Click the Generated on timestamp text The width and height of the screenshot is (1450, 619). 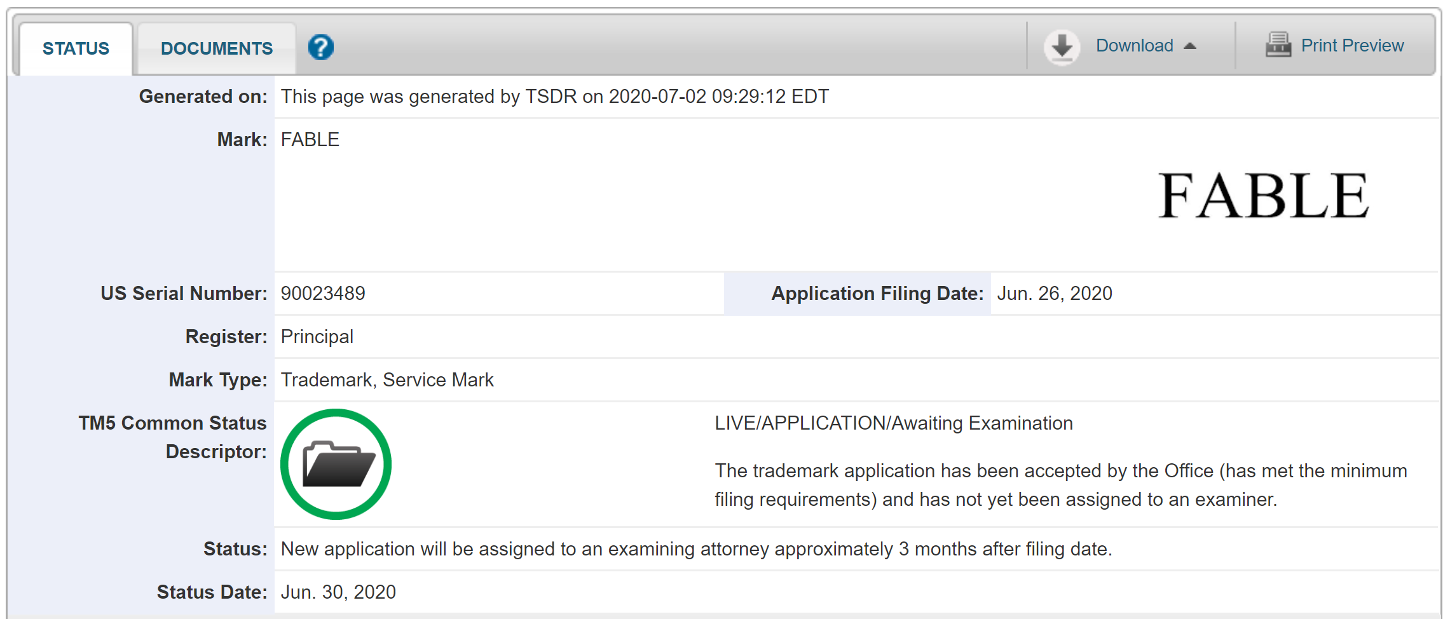coord(555,97)
